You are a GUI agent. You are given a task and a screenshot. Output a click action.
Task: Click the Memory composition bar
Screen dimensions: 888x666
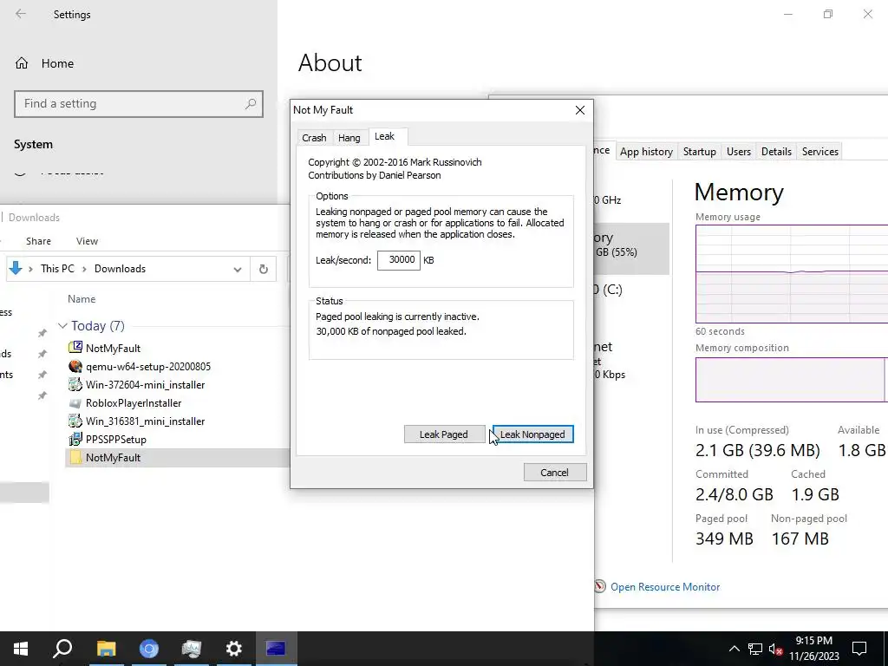pyautogui.click(x=792, y=380)
